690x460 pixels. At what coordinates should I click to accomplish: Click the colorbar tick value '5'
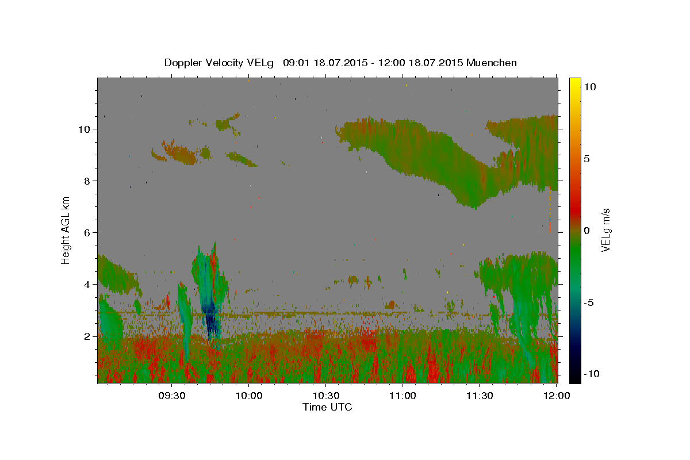point(587,159)
